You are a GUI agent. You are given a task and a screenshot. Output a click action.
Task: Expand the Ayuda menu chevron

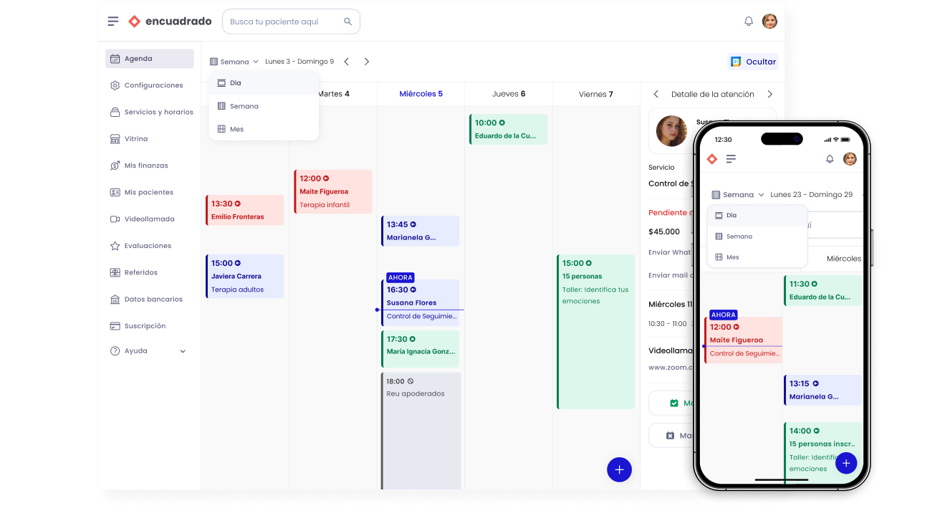pyautogui.click(x=183, y=351)
